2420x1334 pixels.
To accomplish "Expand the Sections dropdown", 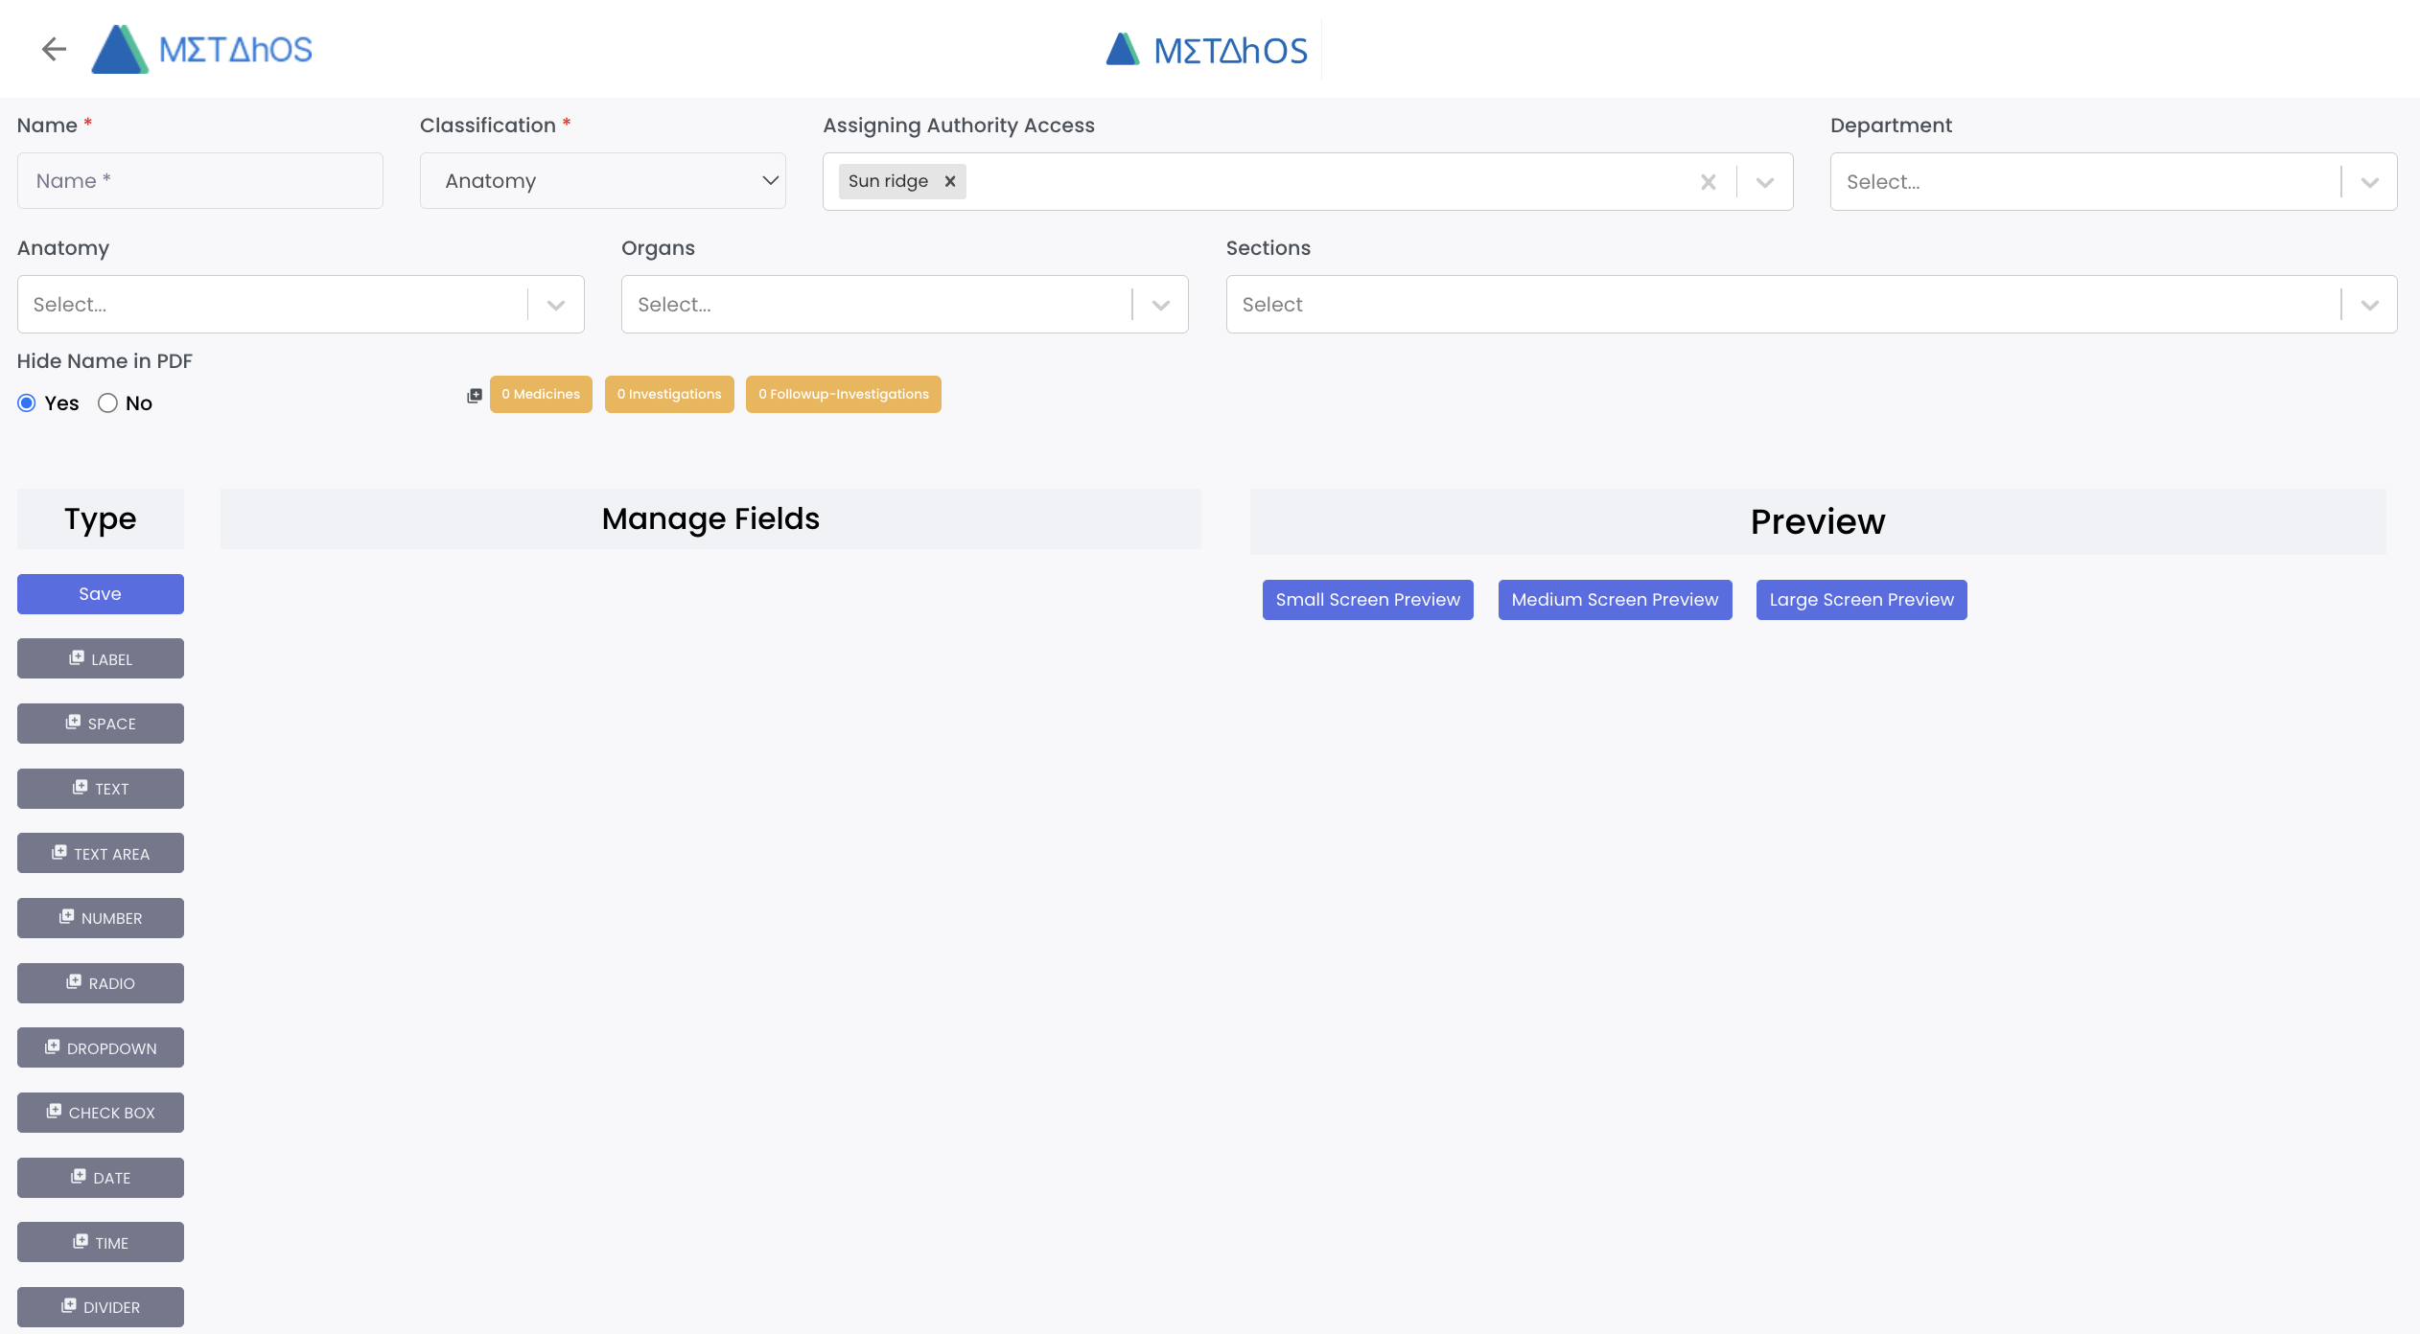I will pos(2369,305).
